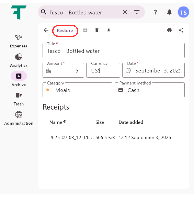The image size is (194, 197).
Task: Open the notifications bell
Action: point(169,12)
